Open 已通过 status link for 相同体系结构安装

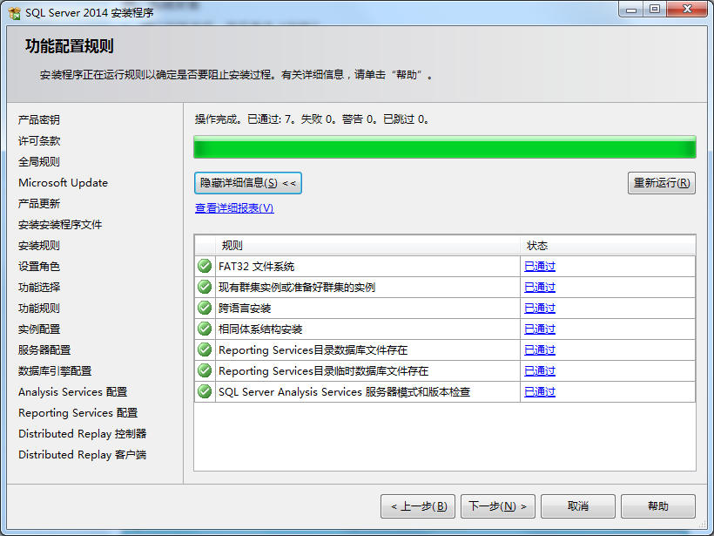click(540, 329)
